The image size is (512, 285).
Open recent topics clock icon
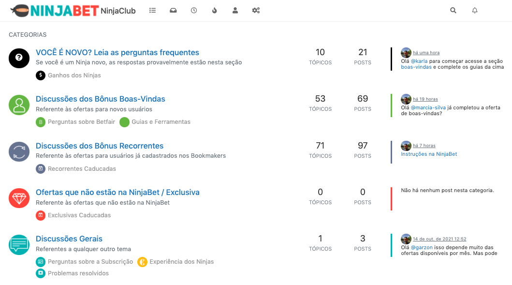[x=194, y=10]
